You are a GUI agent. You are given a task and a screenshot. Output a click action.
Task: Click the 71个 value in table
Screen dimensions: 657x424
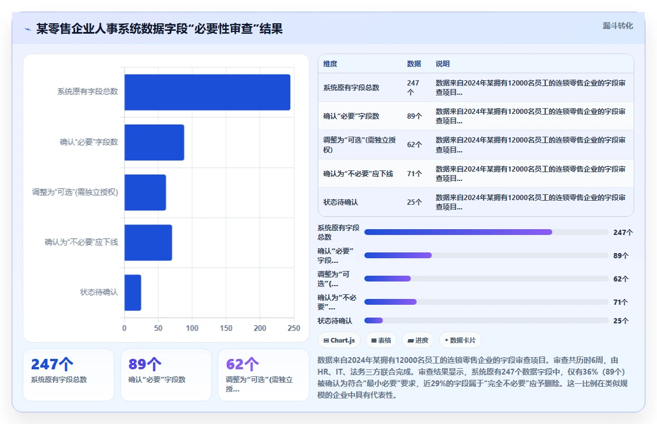coord(414,173)
